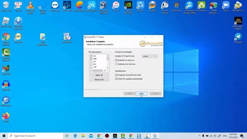Click the Windows Start button
Screen dimensions: 247x139
(x=4, y=136)
